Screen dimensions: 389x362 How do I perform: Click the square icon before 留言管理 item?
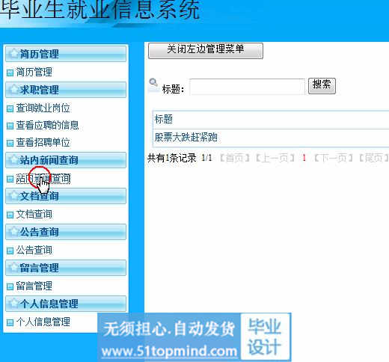coord(10,286)
